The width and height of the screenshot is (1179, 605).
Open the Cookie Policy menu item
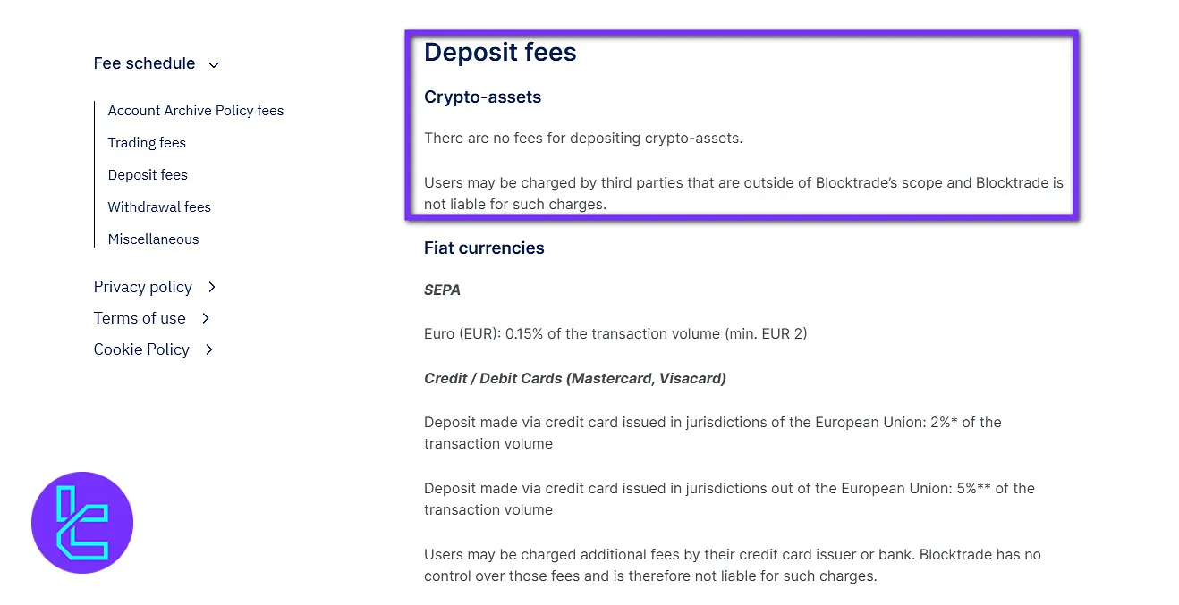[x=141, y=349]
